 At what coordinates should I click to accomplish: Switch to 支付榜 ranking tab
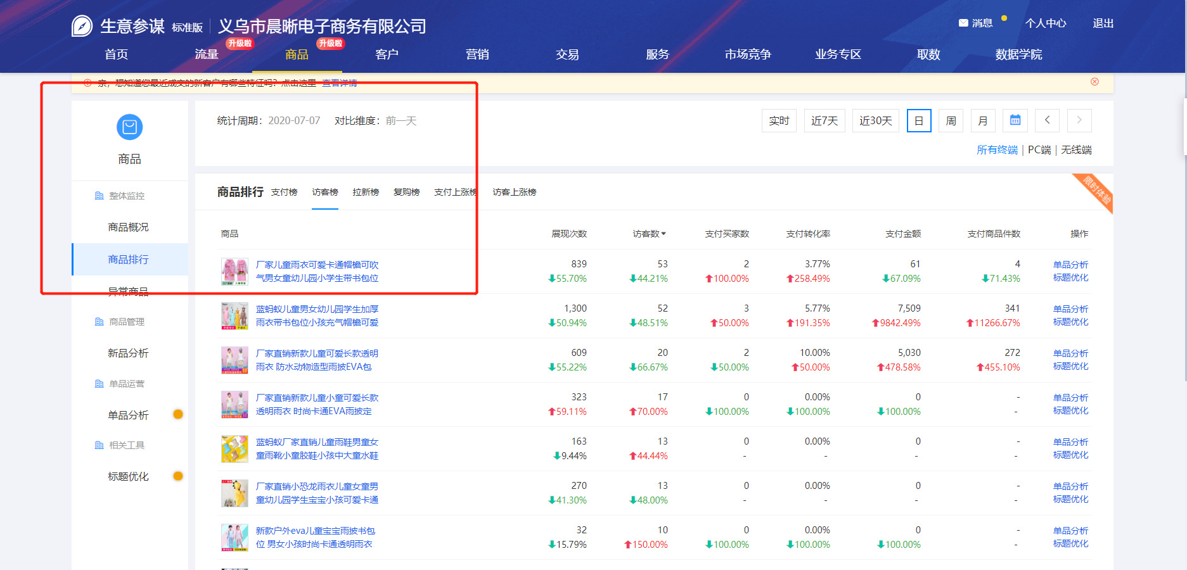284,192
